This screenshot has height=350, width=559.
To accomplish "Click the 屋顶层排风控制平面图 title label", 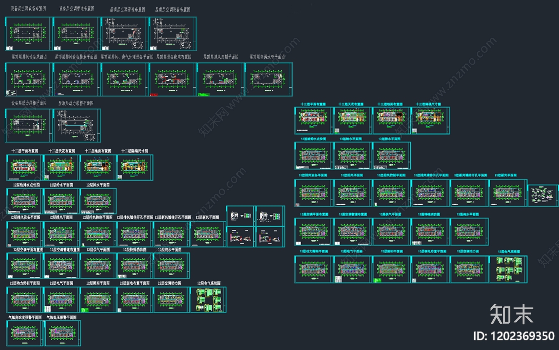I will point(221,57).
